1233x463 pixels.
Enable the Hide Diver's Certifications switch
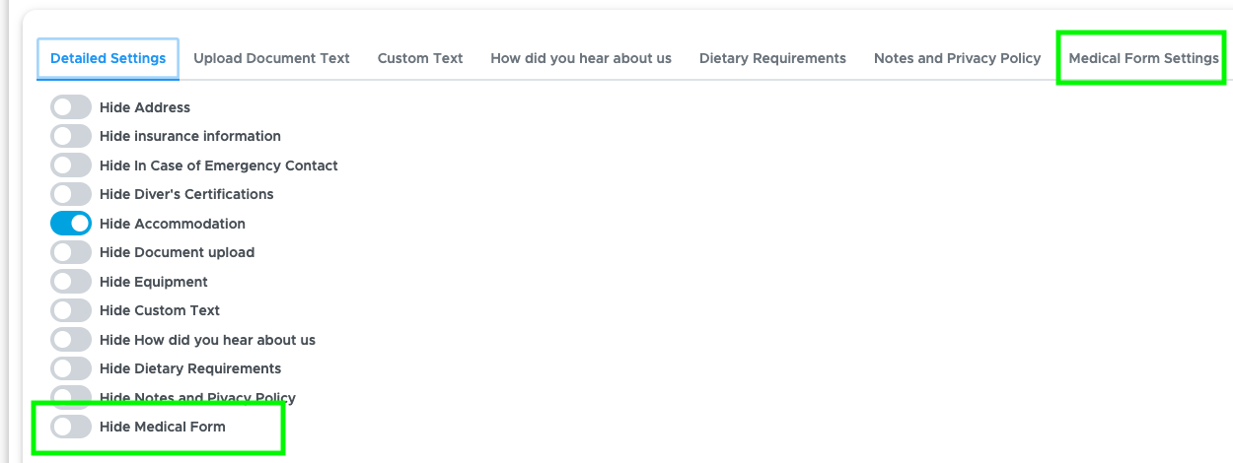coord(71,194)
